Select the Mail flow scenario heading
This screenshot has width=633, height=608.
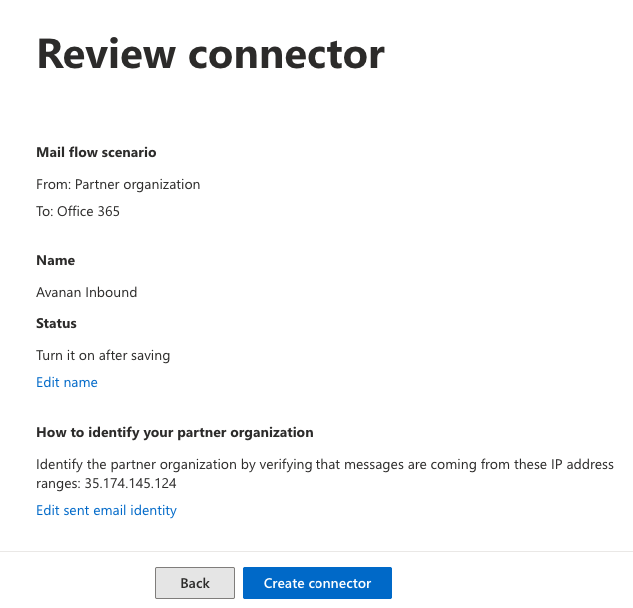pyautogui.click(x=96, y=152)
